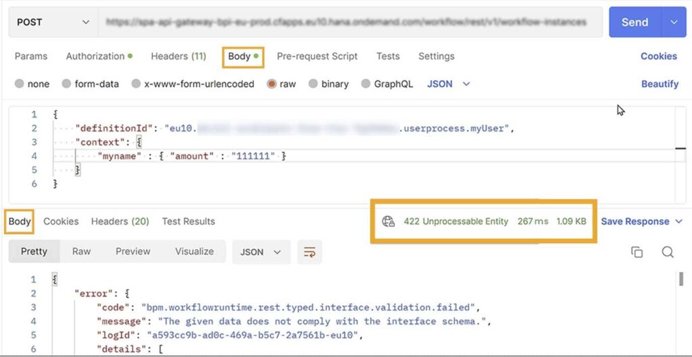Screen dimensions: 692x357
Task: Click the Send button
Action: tap(635, 22)
